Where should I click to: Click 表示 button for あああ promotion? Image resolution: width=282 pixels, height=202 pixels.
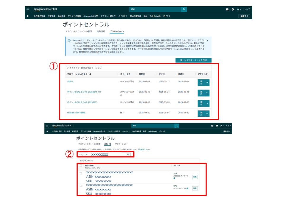201,83
